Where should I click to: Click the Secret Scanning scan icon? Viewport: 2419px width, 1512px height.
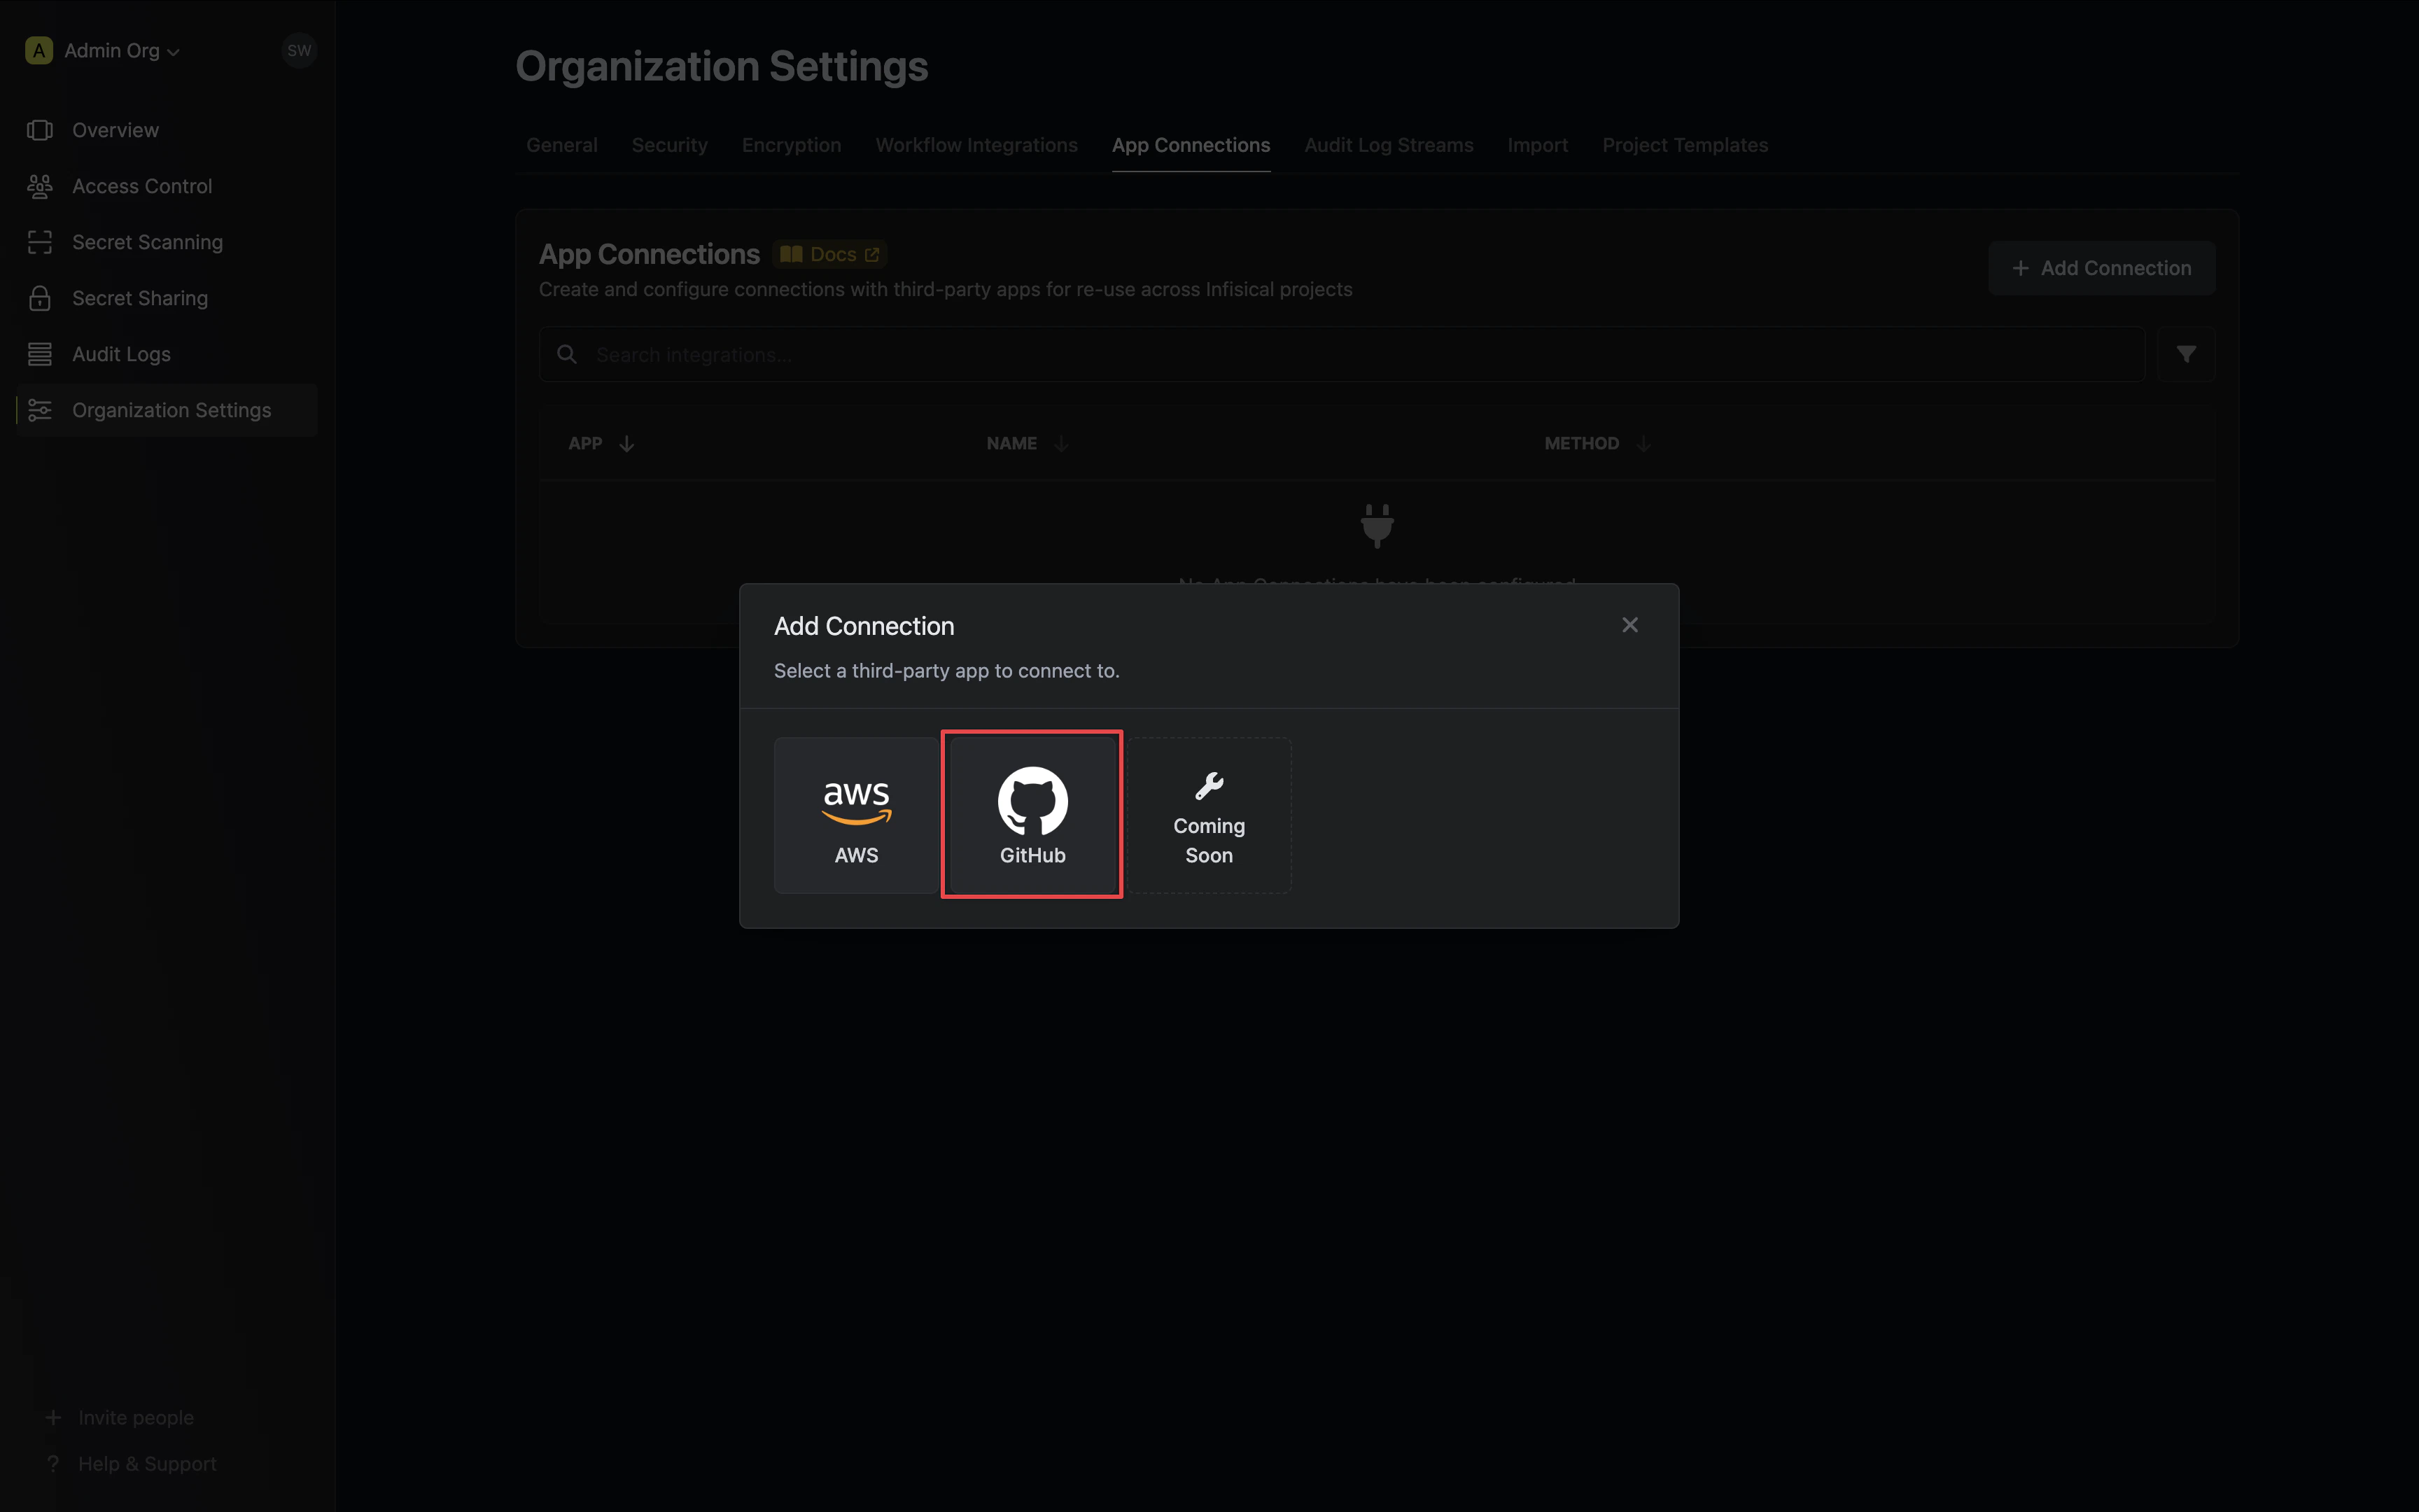pos(40,242)
